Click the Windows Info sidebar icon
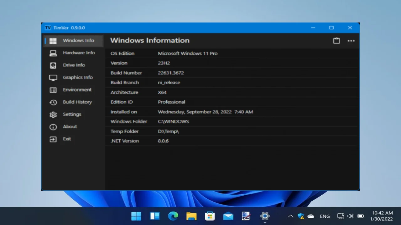 click(x=53, y=41)
